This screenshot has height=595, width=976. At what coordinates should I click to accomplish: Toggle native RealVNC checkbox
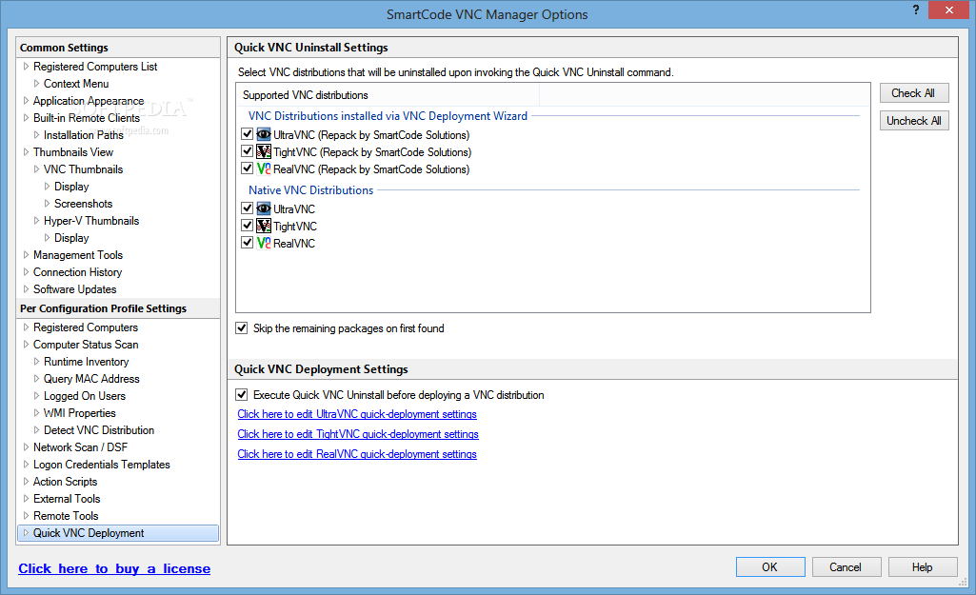(248, 242)
